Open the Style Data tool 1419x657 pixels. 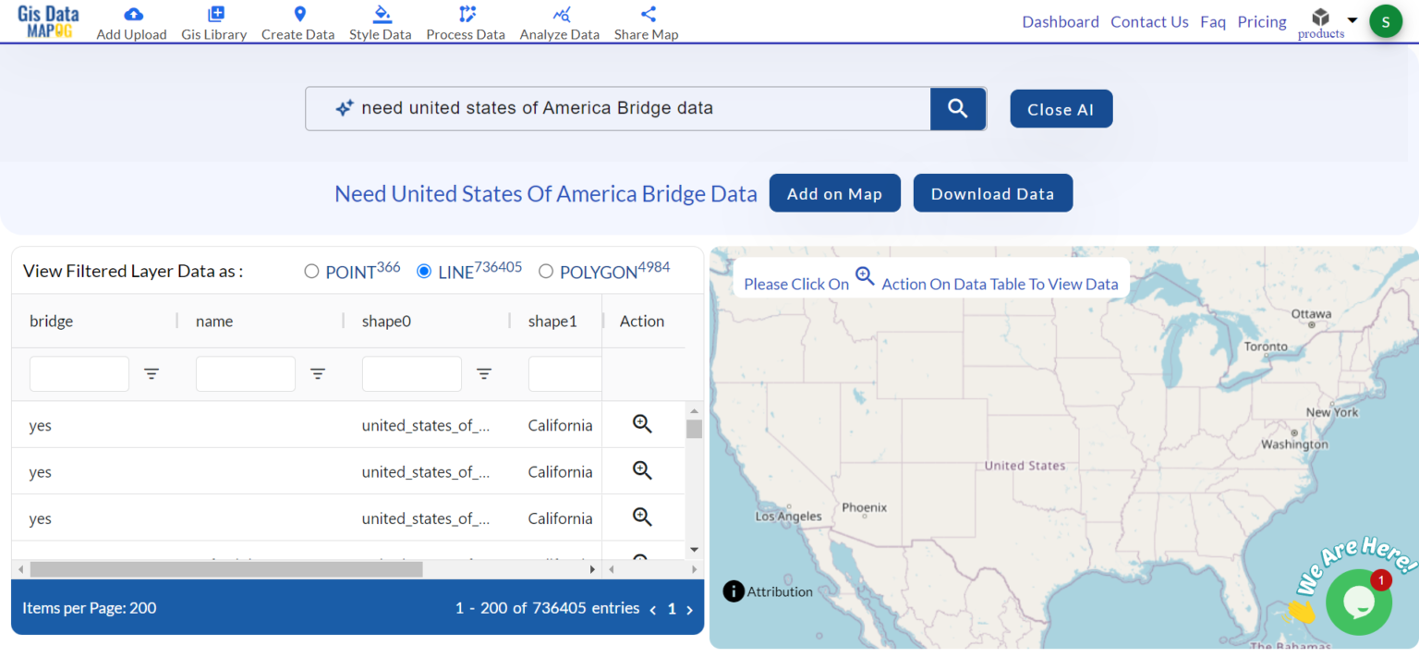click(x=380, y=22)
